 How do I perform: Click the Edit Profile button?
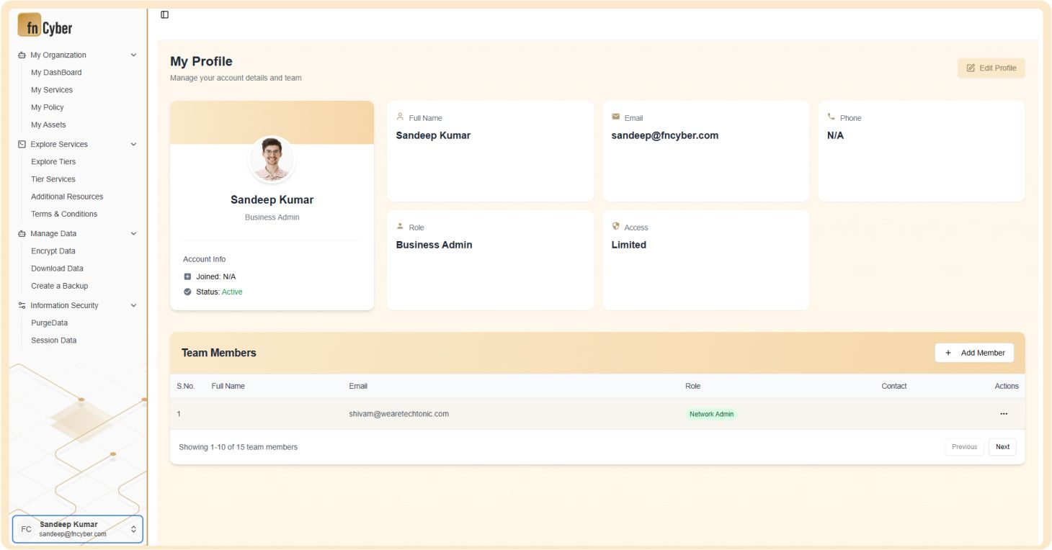point(991,68)
